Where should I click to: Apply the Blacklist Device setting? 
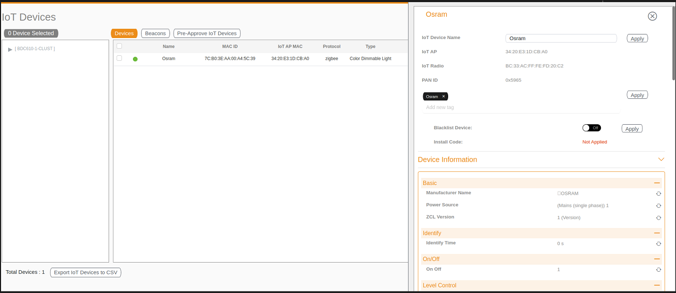[x=632, y=129]
